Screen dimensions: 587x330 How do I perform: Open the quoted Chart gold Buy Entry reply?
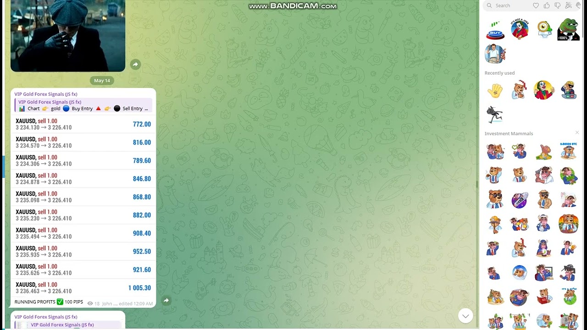point(83,105)
